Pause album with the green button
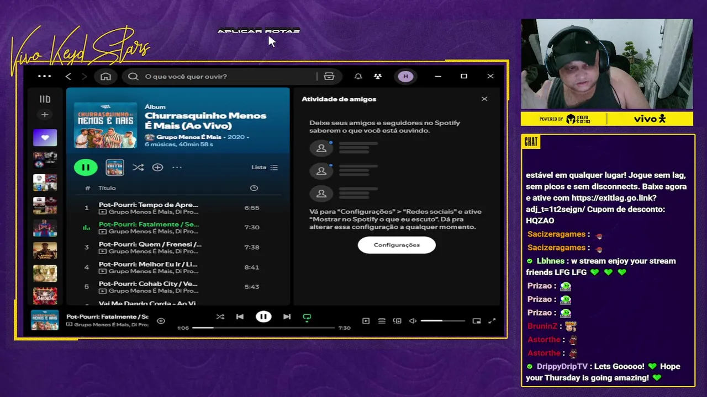Image resolution: width=707 pixels, height=397 pixels. point(86,167)
